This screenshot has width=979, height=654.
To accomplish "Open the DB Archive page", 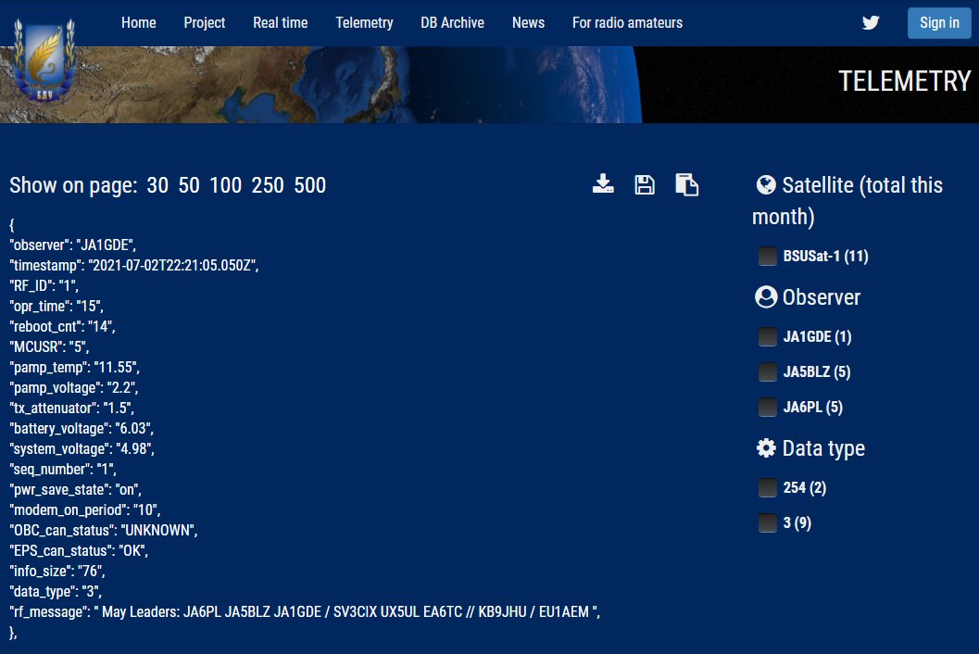I will (453, 23).
